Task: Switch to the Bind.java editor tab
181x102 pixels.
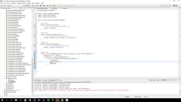Action: pos(55,8)
